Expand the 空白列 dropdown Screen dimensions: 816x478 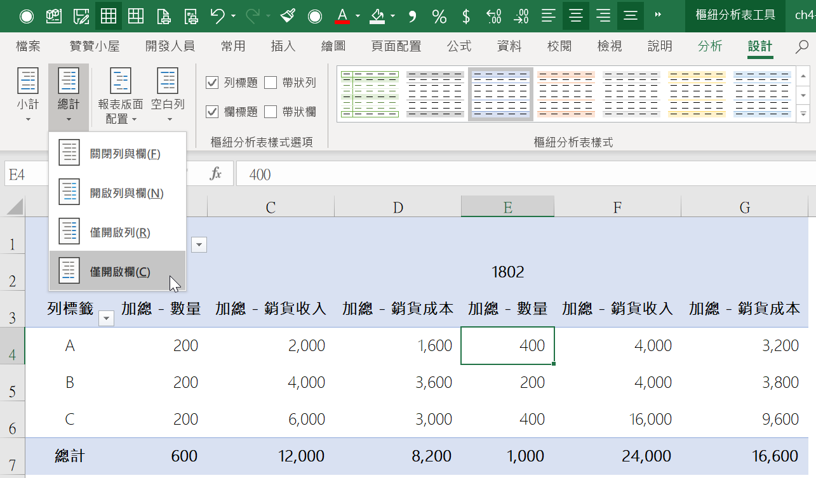[168, 95]
